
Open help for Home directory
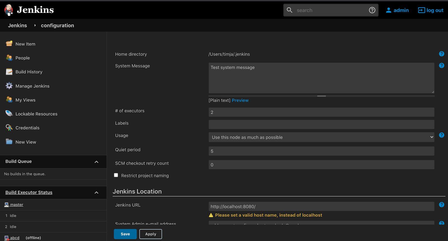(442, 54)
